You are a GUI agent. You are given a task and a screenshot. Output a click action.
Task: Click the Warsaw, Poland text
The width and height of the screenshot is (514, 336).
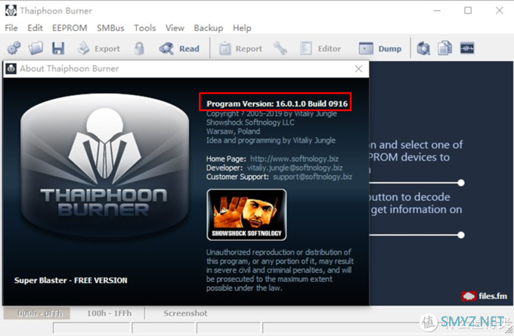(x=233, y=131)
